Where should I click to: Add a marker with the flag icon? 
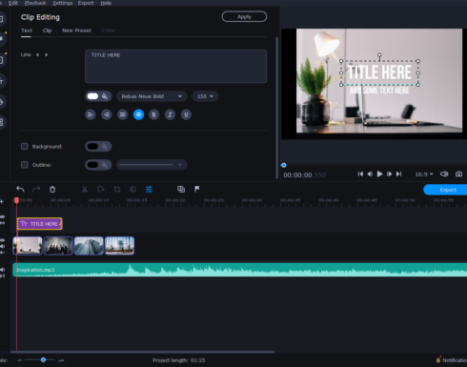click(x=197, y=190)
